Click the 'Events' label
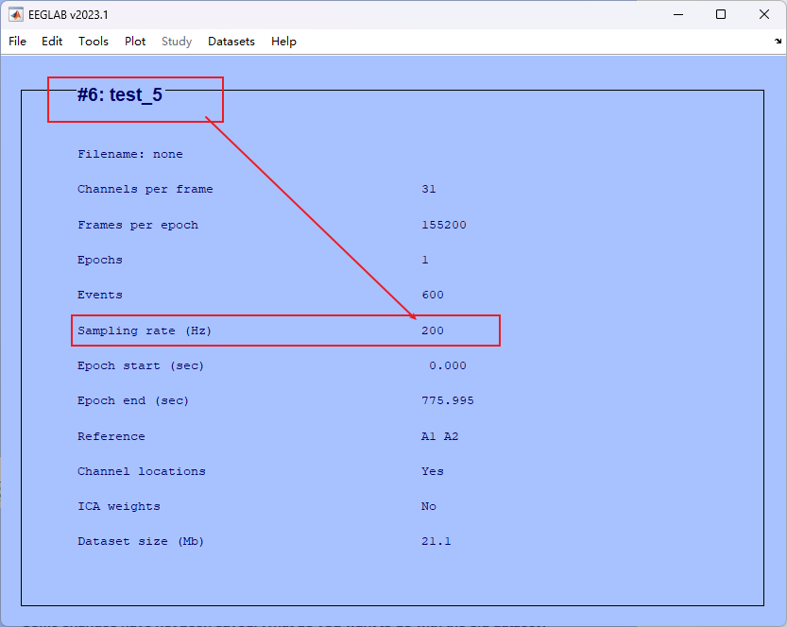Image resolution: width=787 pixels, height=627 pixels. pyautogui.click(x=100, y=295)
